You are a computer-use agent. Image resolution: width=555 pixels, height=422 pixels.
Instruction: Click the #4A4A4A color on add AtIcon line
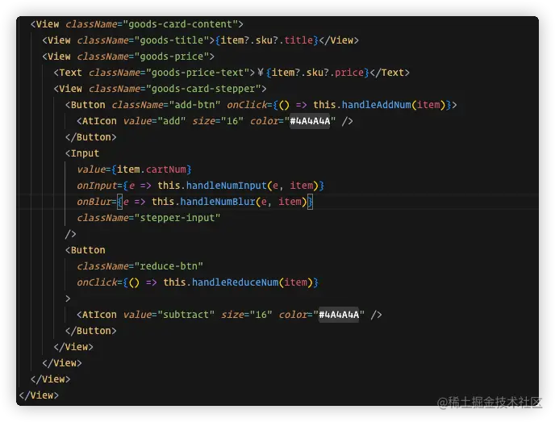310,121
